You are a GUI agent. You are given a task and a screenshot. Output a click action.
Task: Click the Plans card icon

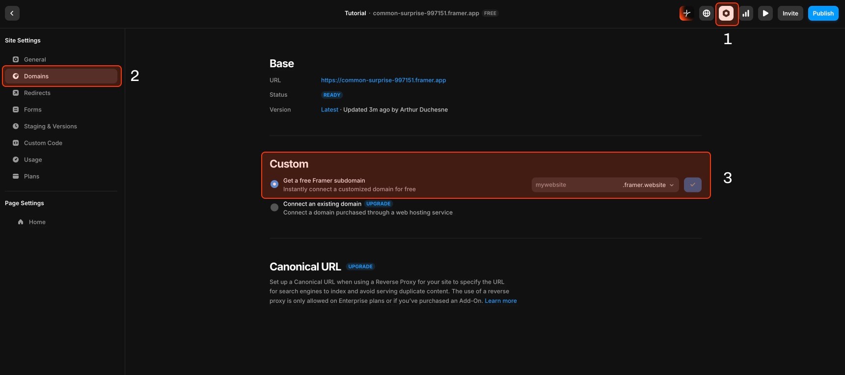[x=16, y=176]
